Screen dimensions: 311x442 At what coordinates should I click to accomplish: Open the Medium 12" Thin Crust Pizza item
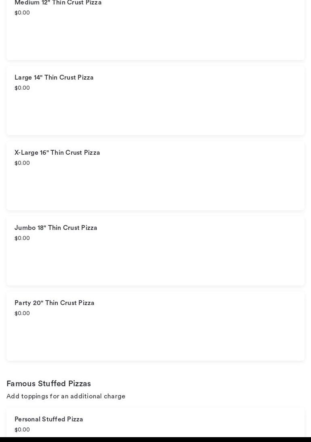pos(58,3)
